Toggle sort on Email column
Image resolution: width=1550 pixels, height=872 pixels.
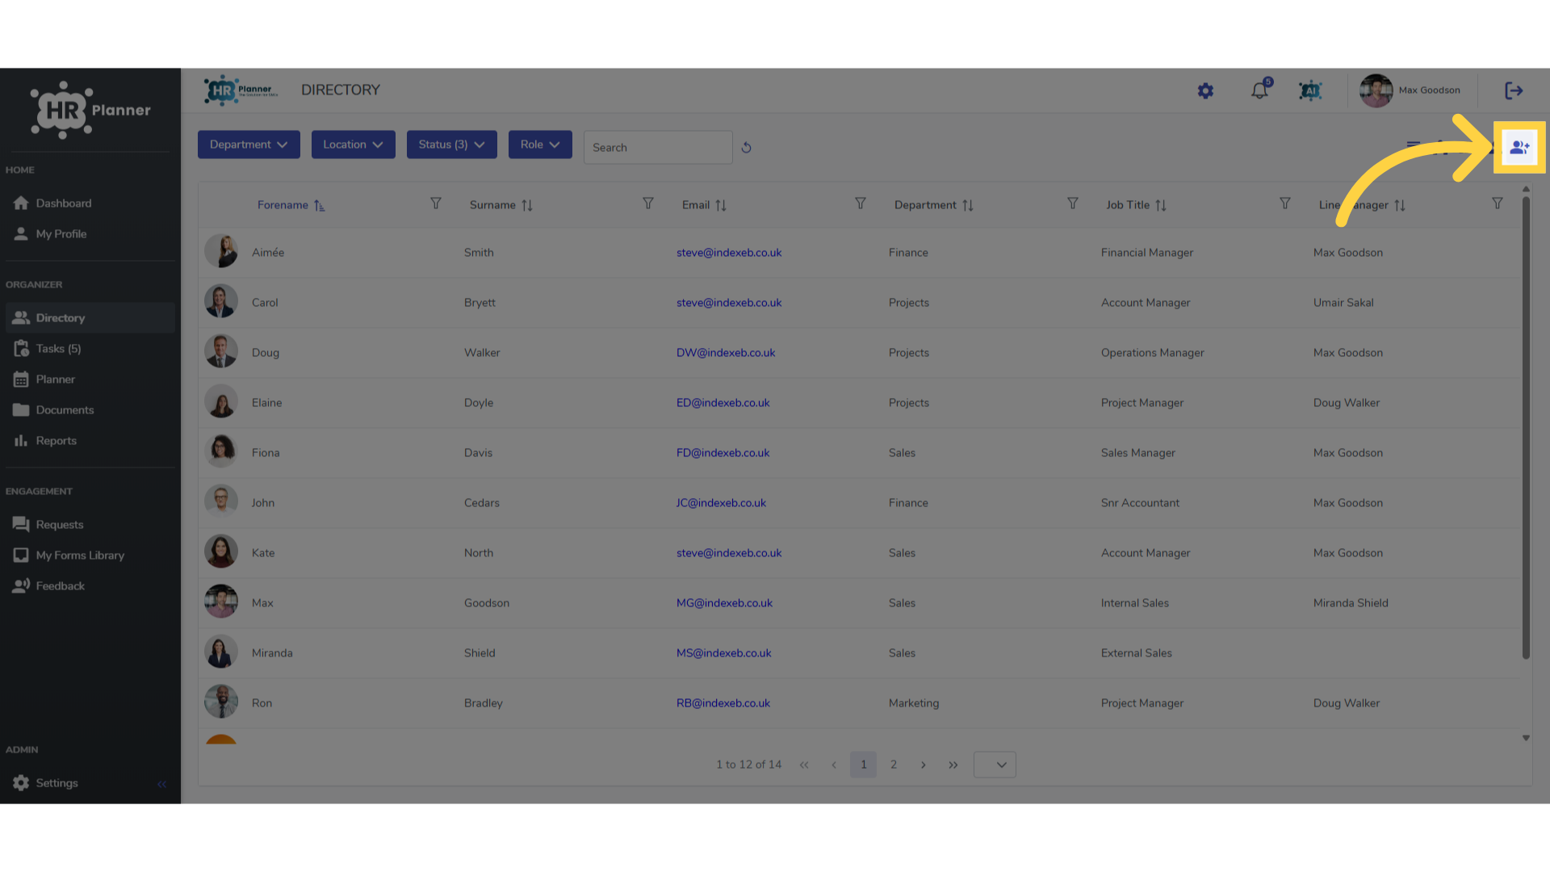pyautogui.click(x=721, y=206)
